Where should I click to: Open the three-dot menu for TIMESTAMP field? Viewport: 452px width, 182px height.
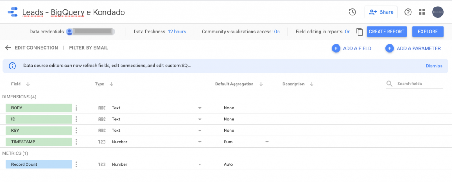pyautogui.click(x=76, y=142)
